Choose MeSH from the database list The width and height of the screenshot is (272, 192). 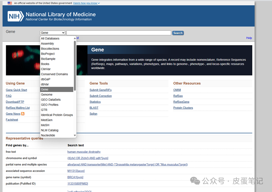pos(57,125)
